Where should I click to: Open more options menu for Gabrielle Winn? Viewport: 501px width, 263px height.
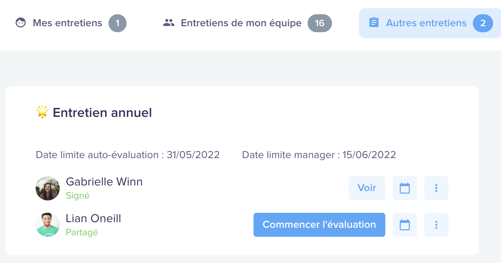436,188
